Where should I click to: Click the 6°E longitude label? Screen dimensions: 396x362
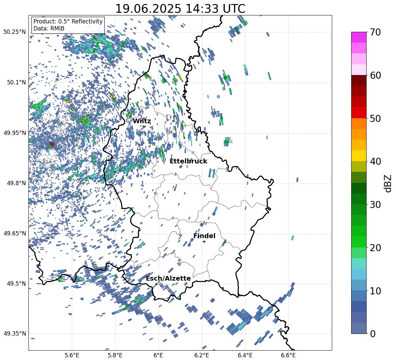click(x=158, y=355)
